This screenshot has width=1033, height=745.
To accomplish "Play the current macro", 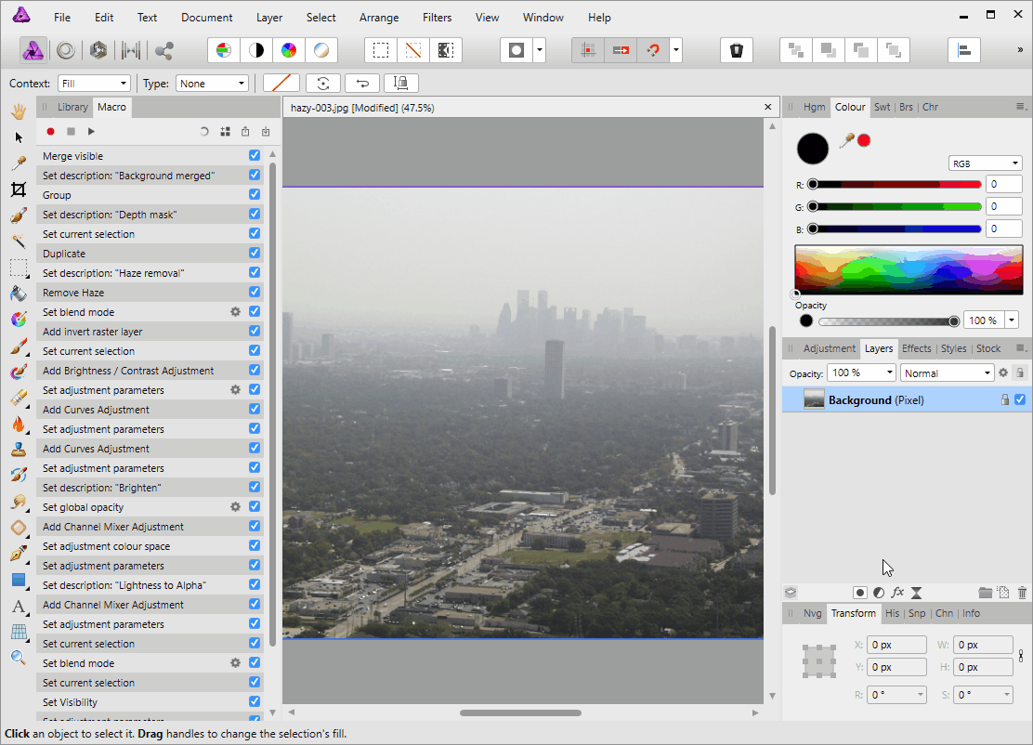I will click(91, 132).
